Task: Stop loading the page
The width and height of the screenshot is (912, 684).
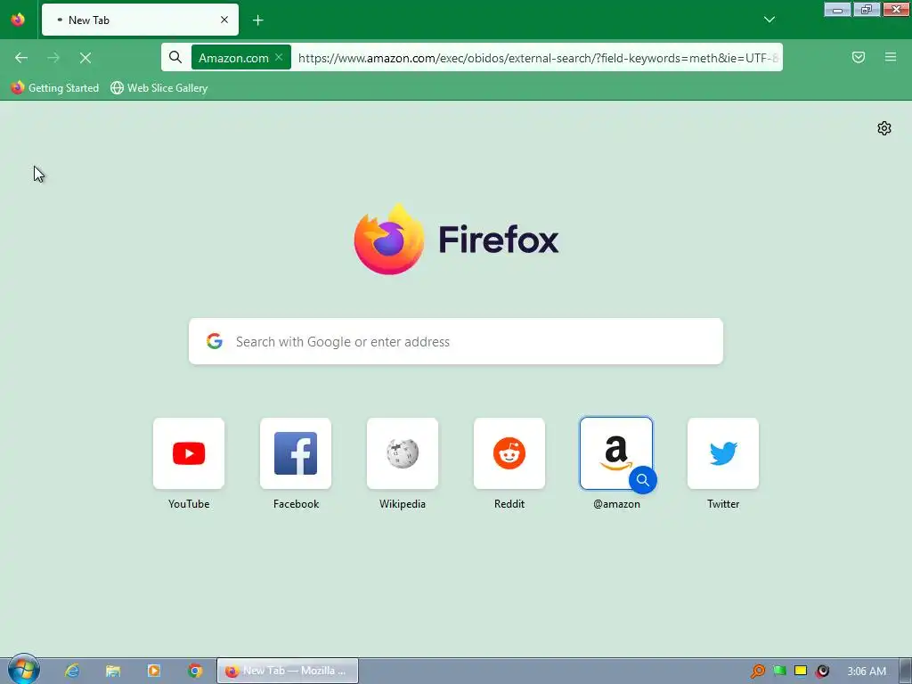Action: [x=85, y=58]
